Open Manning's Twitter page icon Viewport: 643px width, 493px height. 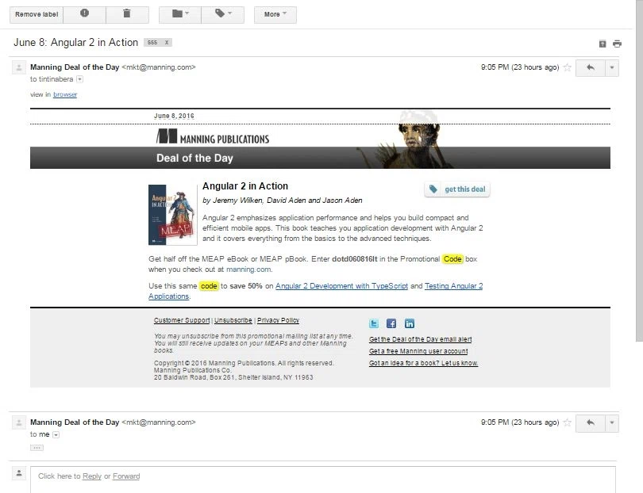click(374, 323)
